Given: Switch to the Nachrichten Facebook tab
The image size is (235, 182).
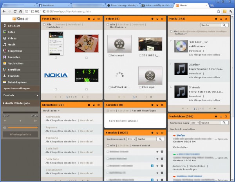Looking at the screenshot, I should pos(54,5).
